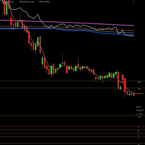Screen dimensions: 145x145
Task: Click the 'in 5 Days' label
Action: [139, 114]
